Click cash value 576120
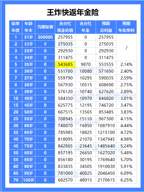 [65, 92]
